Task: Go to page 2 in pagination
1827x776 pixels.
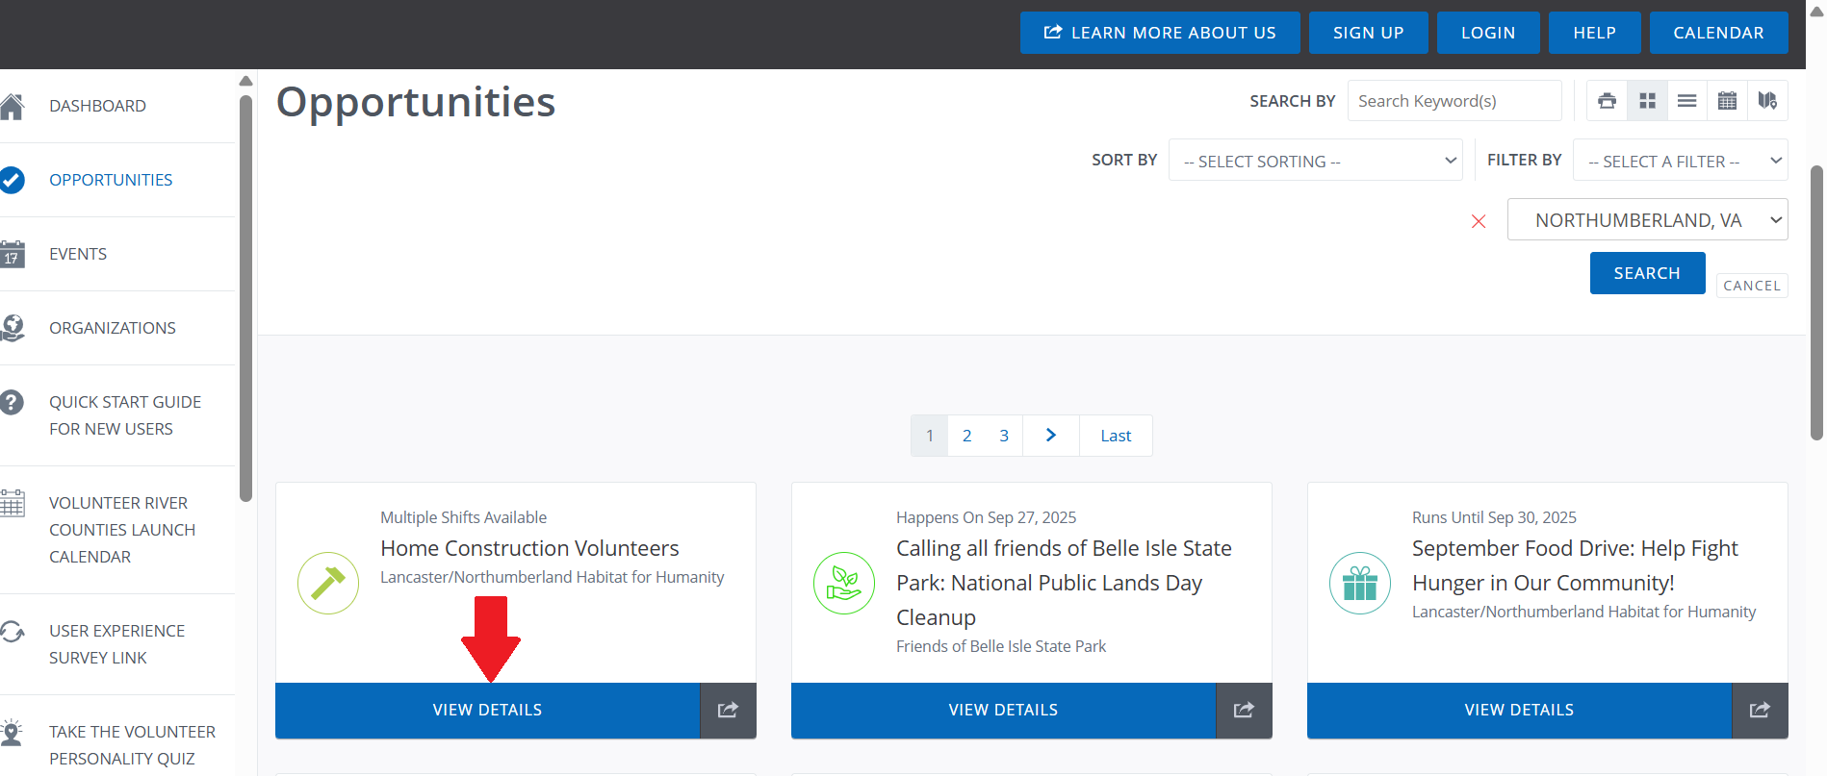Action: click(967, 436)
